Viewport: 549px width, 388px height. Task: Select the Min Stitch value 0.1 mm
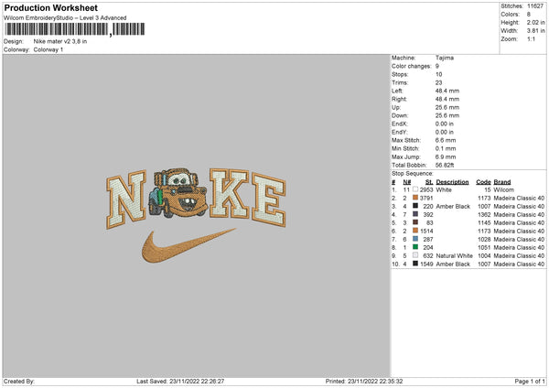coord(446,148)
